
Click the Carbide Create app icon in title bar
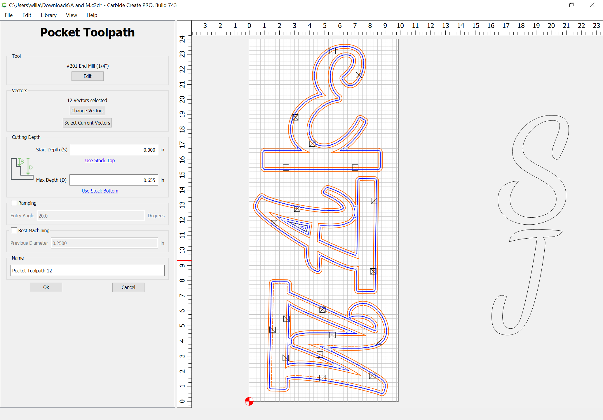pos(4,5)
